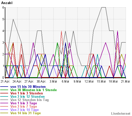The width and height of the screenshot is (132, 116).
Task: Click y-axis value '6'
Action: pyautogui.click(x=3, y=8)
